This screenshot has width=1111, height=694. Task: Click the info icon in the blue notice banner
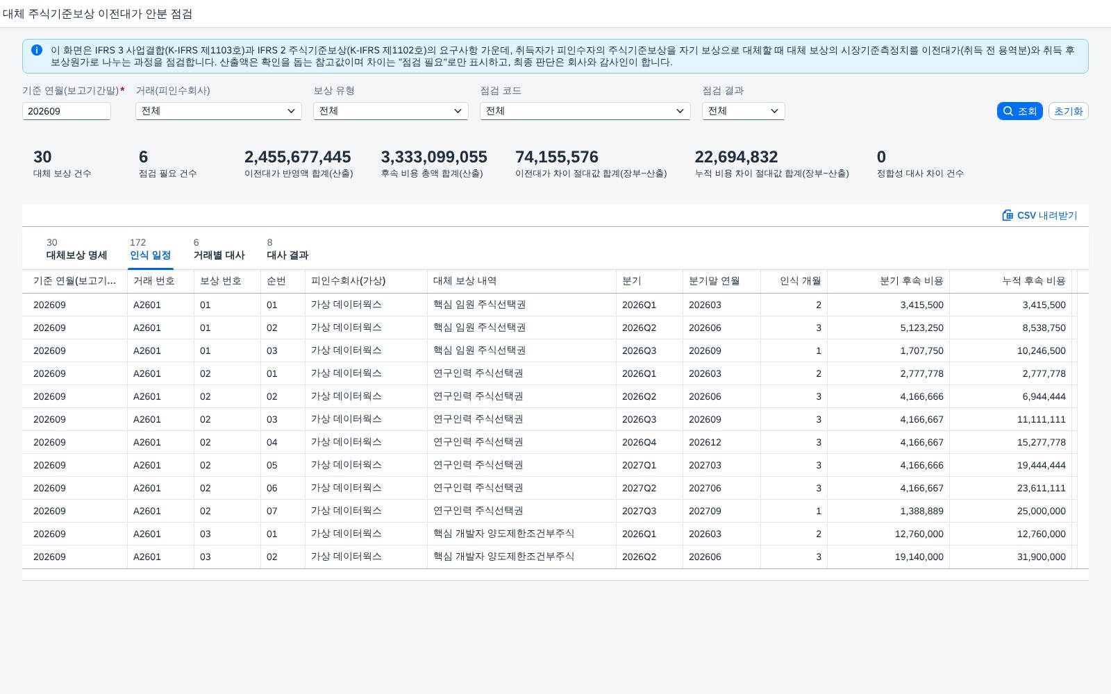pos(37,51)
